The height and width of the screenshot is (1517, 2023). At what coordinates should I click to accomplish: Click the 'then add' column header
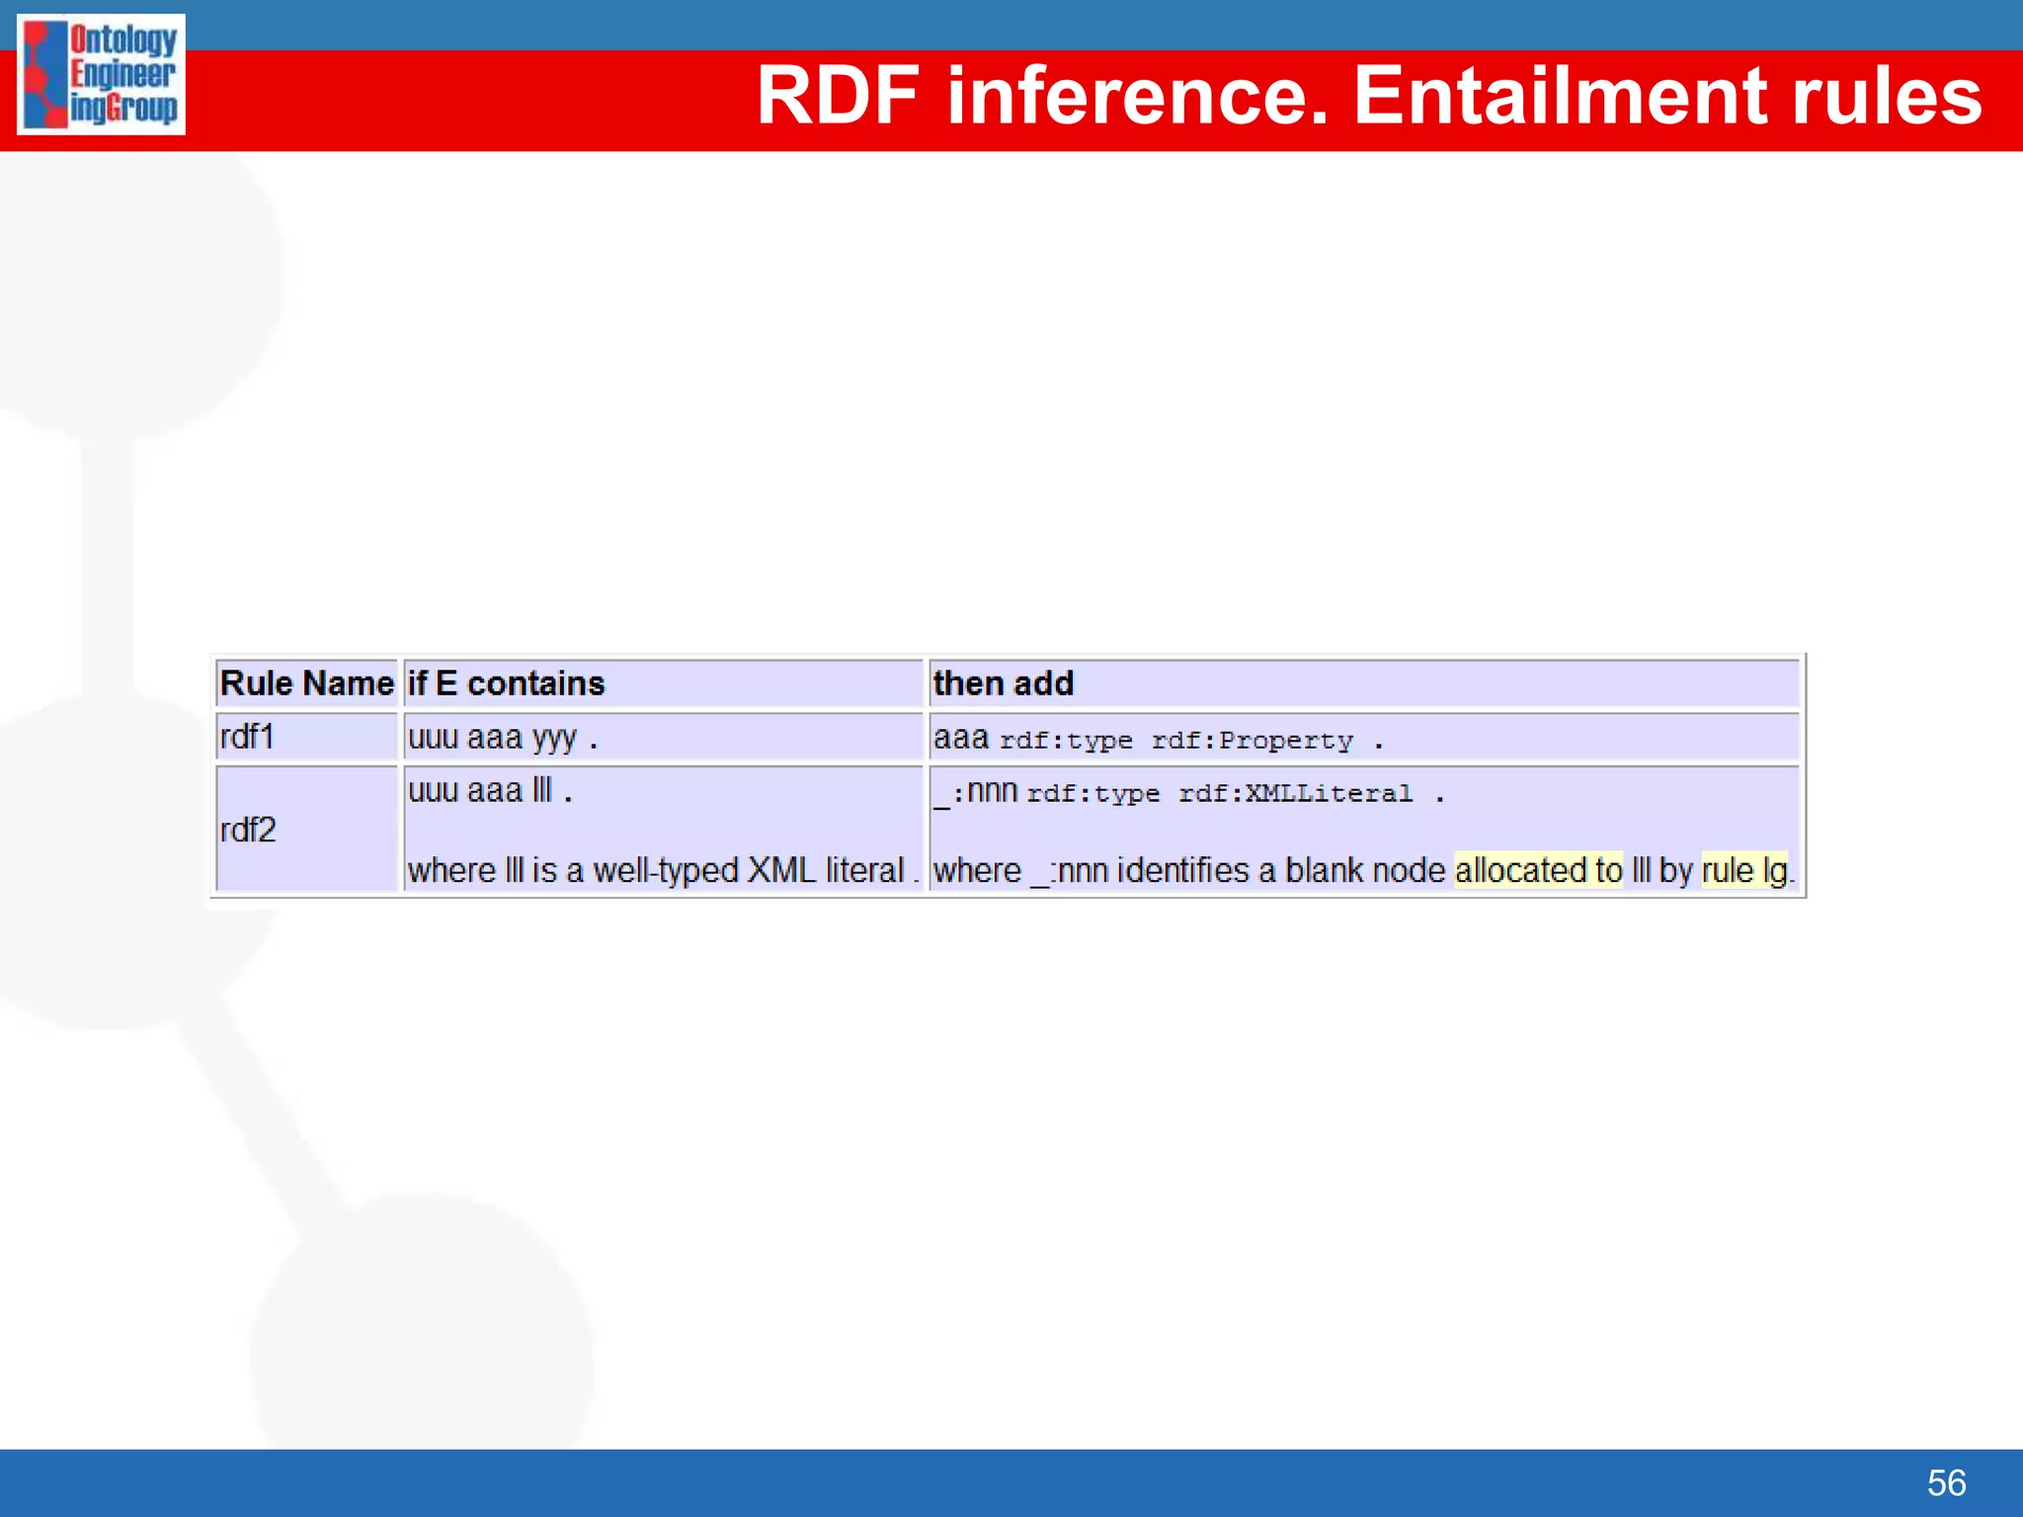[1003, 683]
